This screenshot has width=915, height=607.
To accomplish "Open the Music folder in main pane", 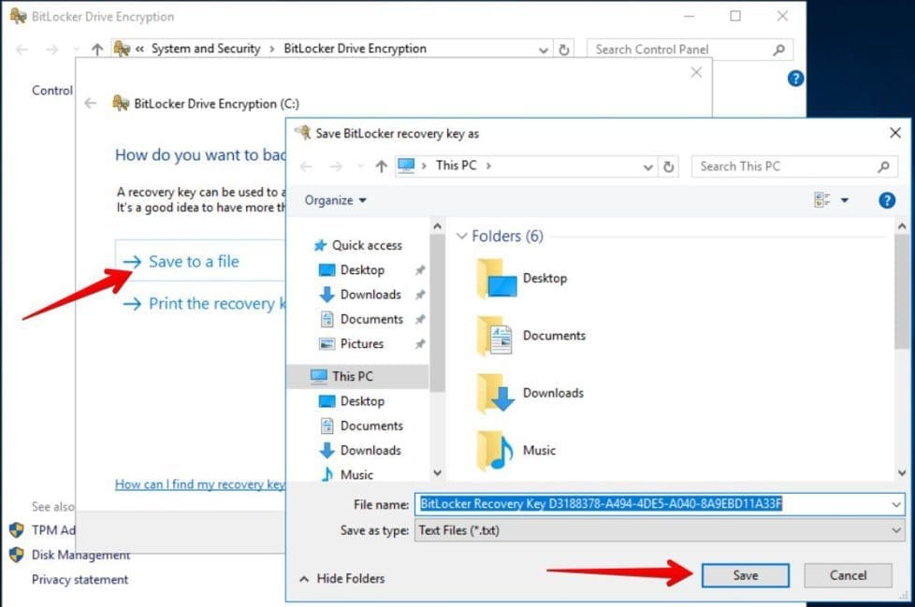I will pos(496,450).
